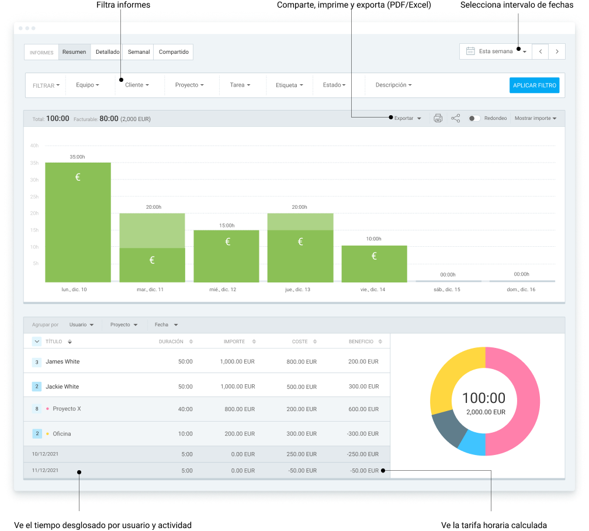Click the 10/12/2021 date row
589x531 pixels.
pos(207,454)
